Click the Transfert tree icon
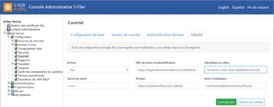The height and width of the screenshot is (107, 274). click(x=16, y=64)
